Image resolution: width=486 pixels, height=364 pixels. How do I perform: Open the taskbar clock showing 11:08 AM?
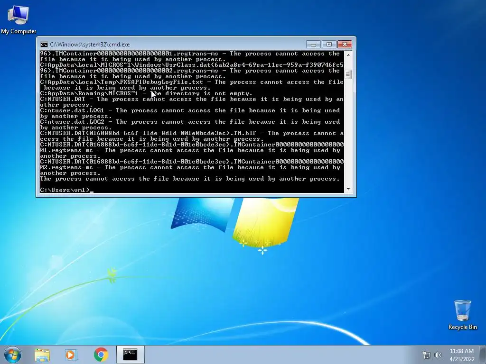[x=461, y=355]
